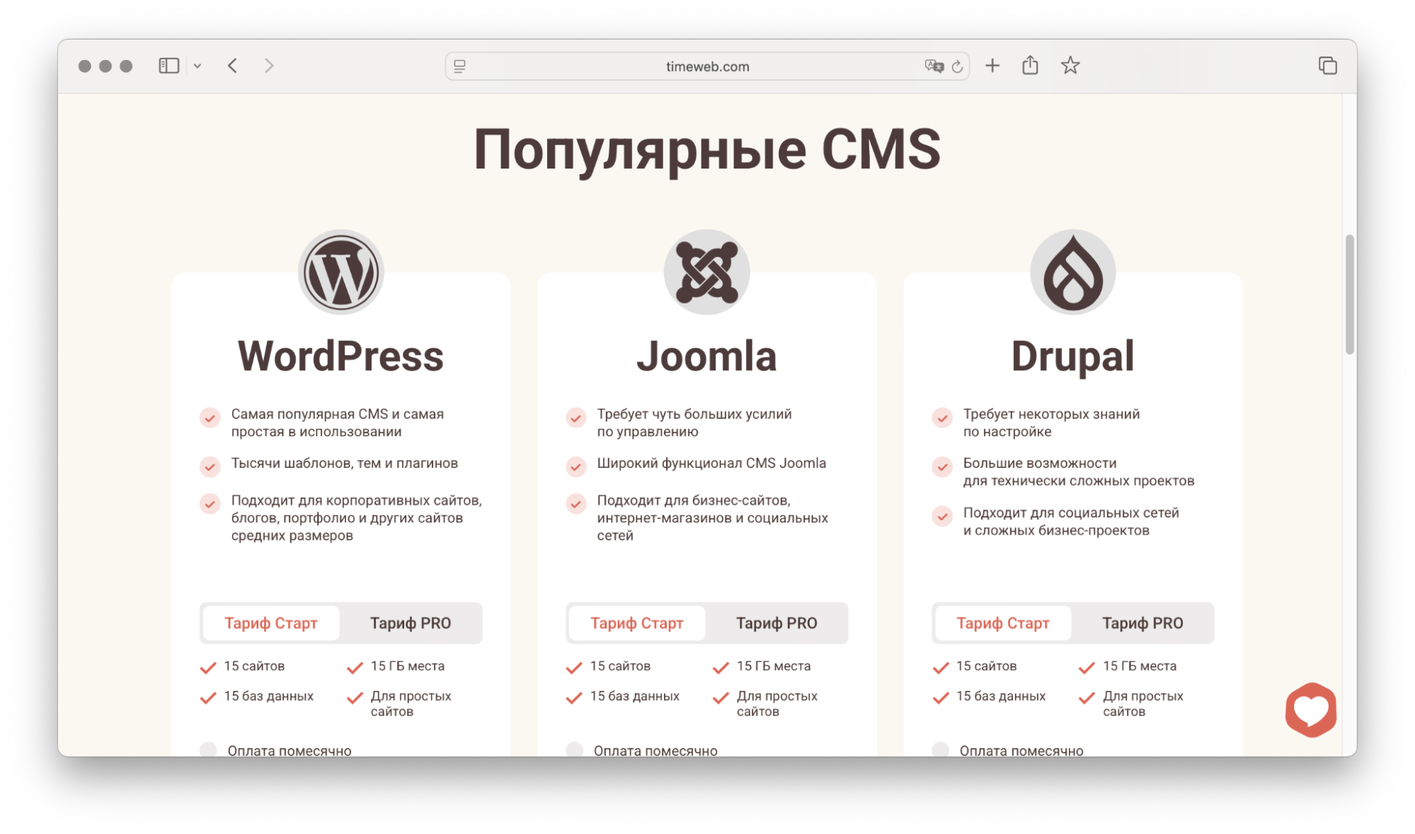Click '15 сайтов' in WordPress card
The image size is (1415, 834).
coord(254,666)
